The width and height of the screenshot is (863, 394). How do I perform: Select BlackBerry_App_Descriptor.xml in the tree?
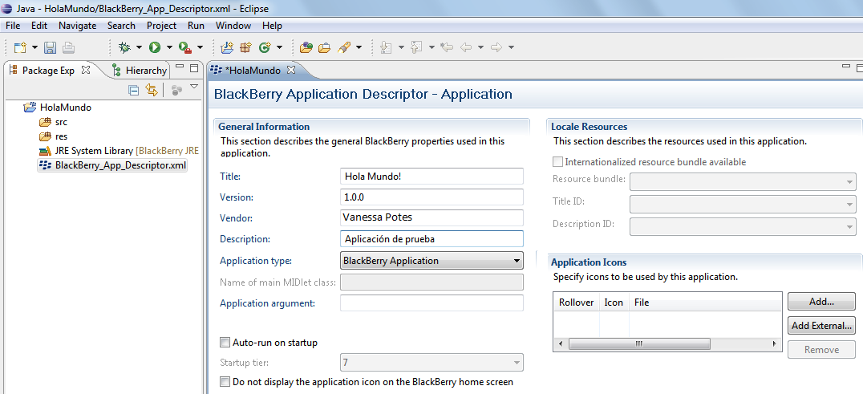[120, 165]
